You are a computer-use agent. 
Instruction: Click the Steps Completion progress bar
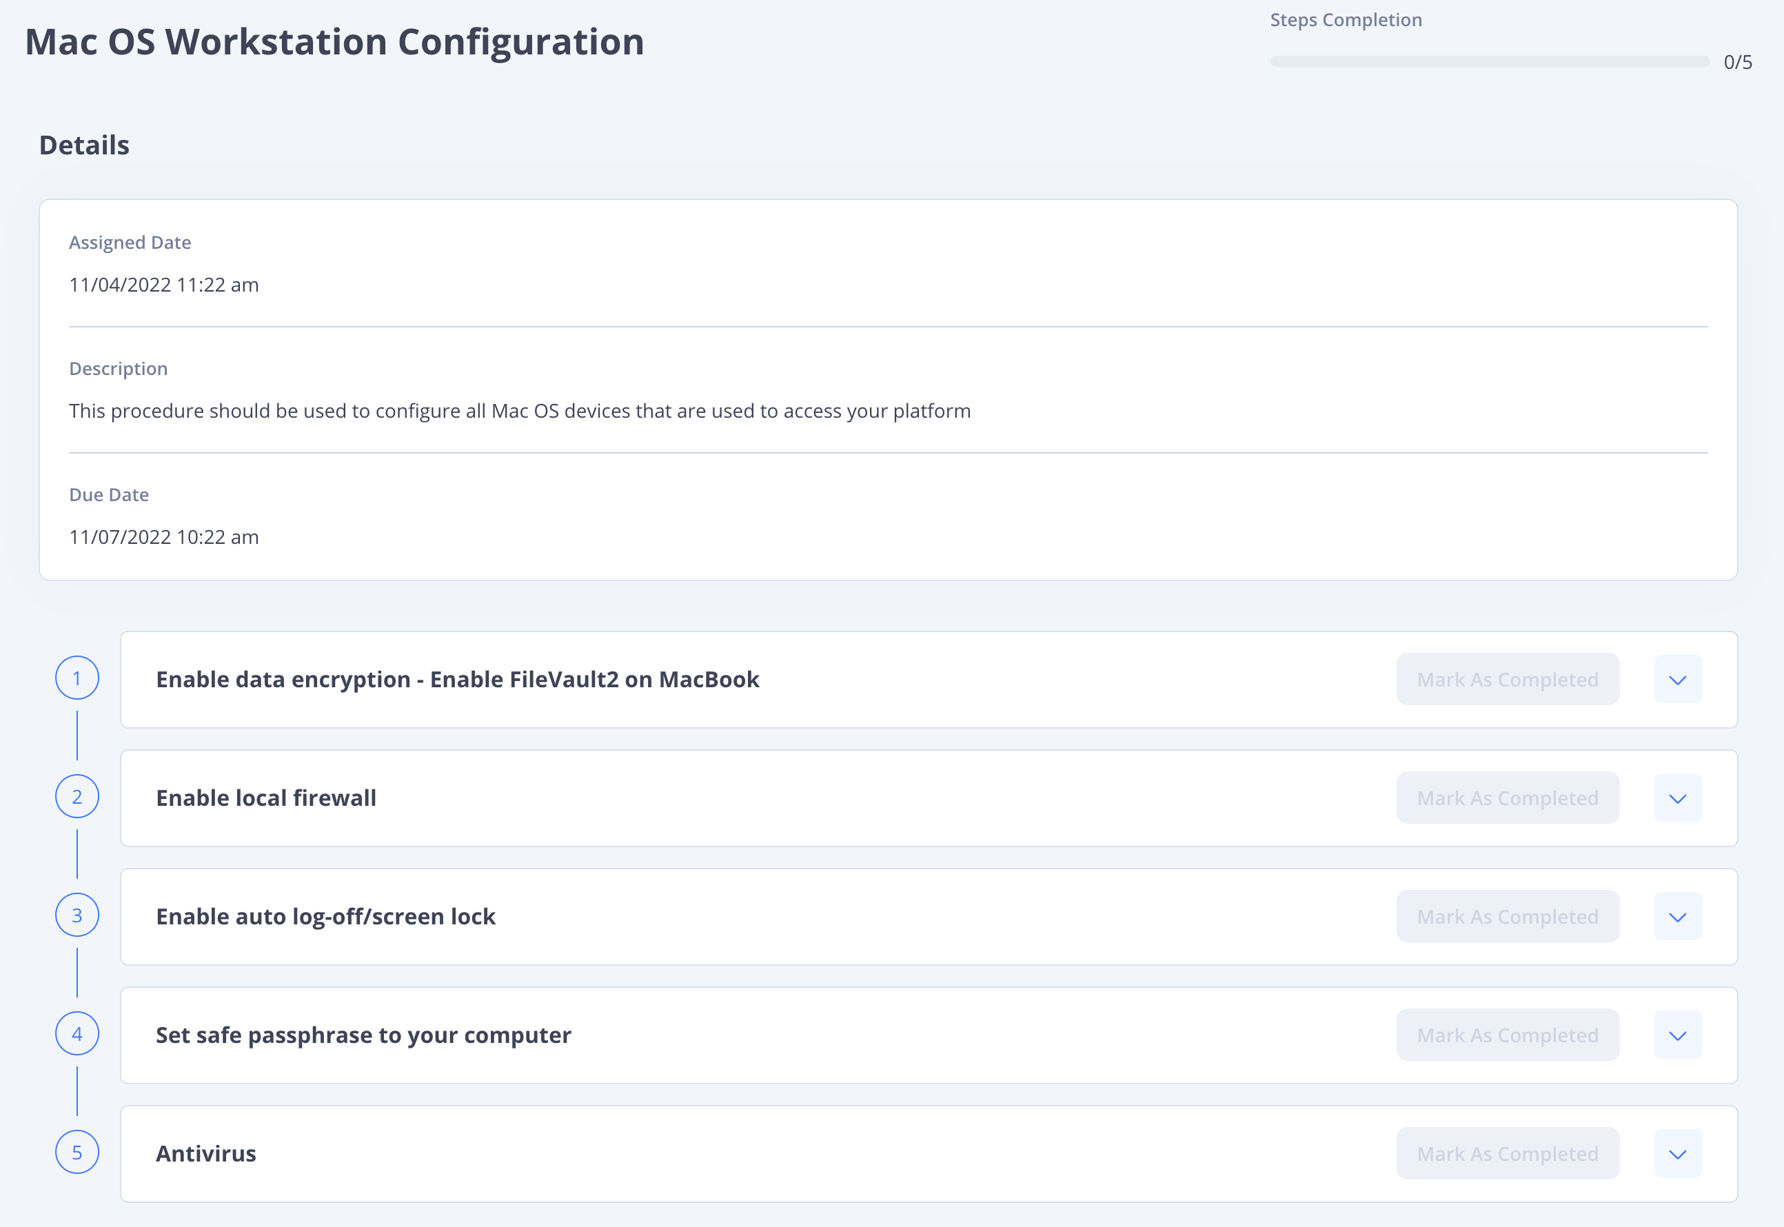(1489, 61)
